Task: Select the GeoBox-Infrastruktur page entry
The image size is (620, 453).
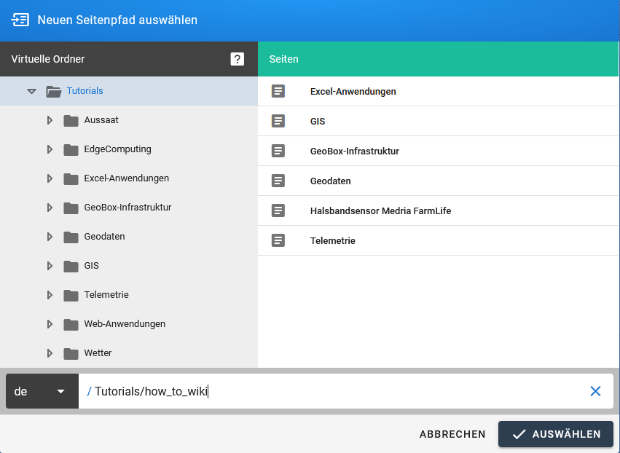Action: (x=354, y=151)
